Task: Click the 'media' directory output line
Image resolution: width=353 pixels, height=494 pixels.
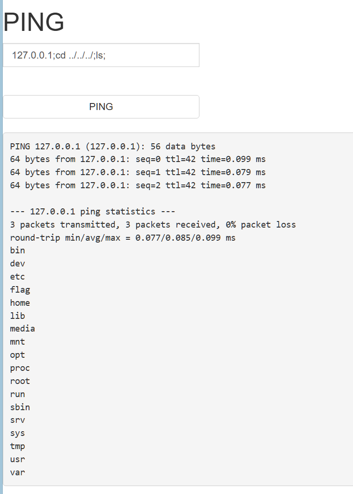Action: pos(22,329)
